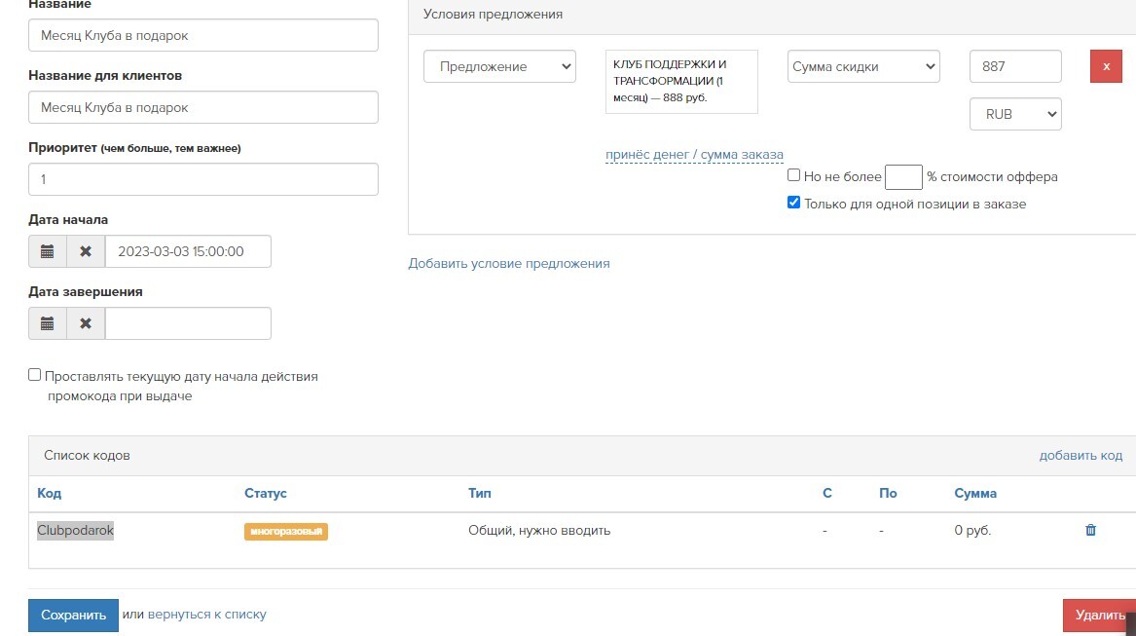Open the 'Предложение' condition type dropdown
The width and height of the screenshot is (1136, 636).
coord(499,66)
